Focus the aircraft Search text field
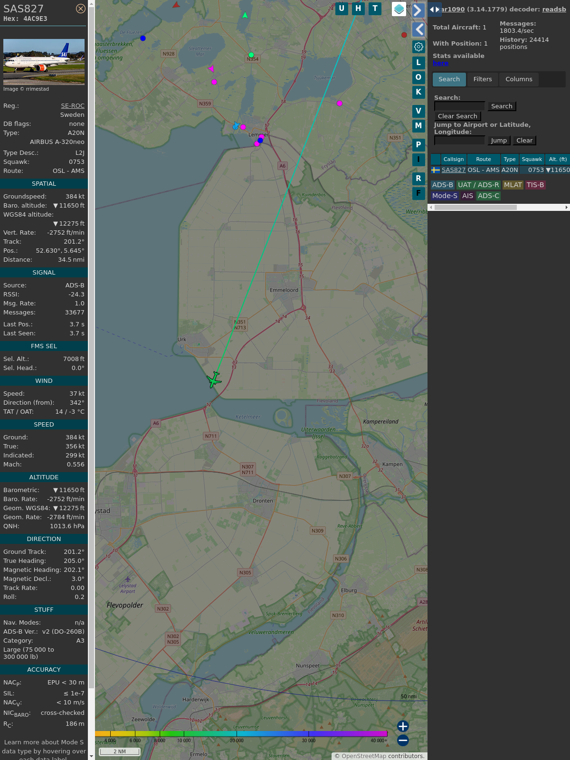Screen dimensions: 570x760 pos(459,106)
